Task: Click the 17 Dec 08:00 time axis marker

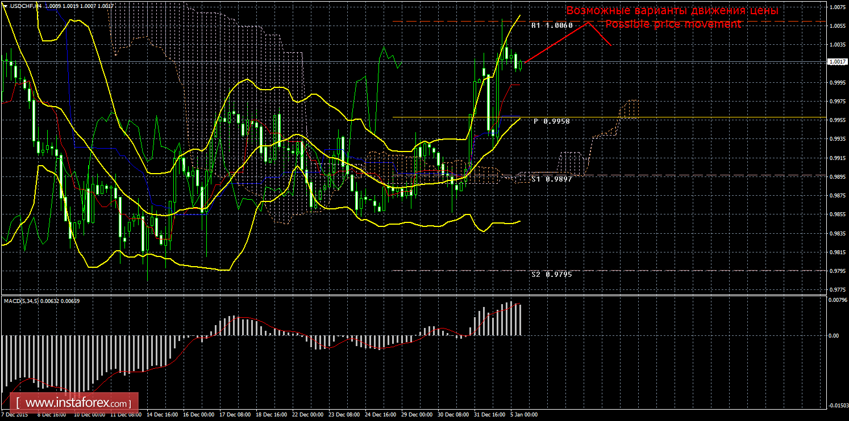Action: point(236,415)
